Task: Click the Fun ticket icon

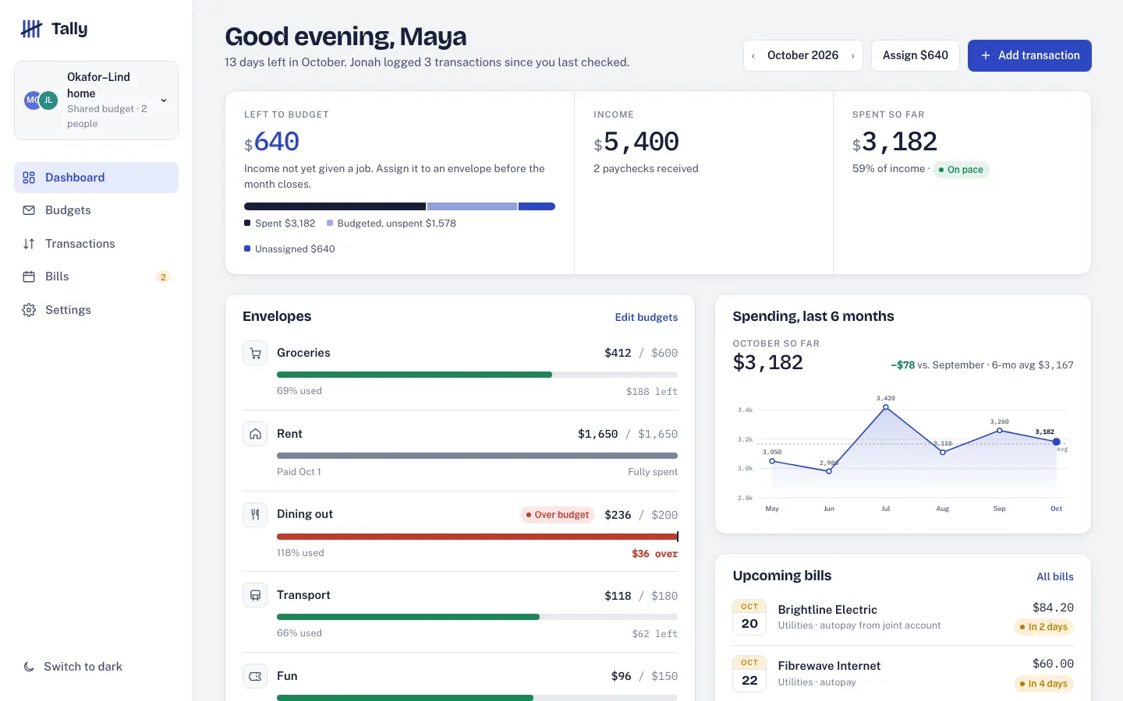Action: [255, 676]
